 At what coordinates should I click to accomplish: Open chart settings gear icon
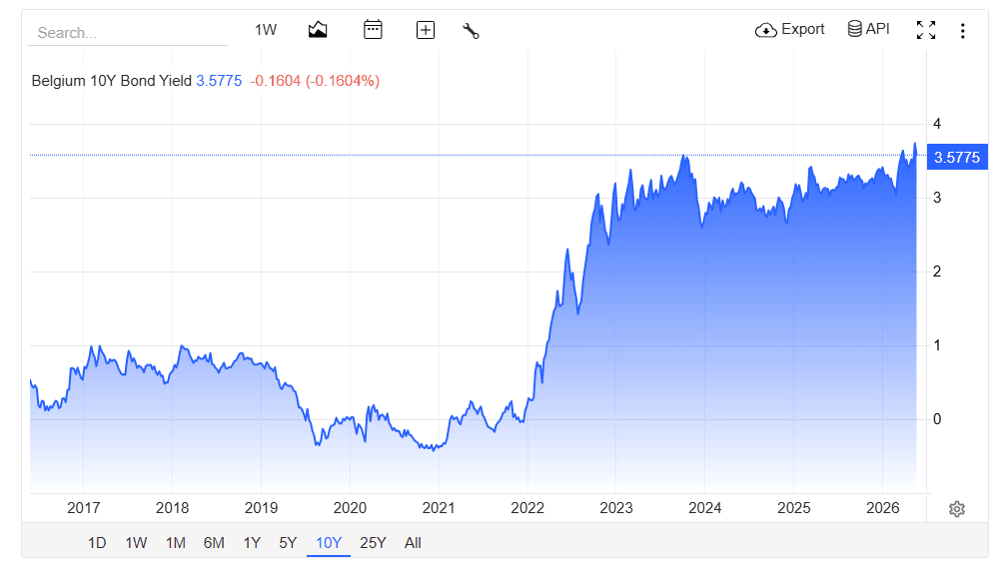pos(957,508)
